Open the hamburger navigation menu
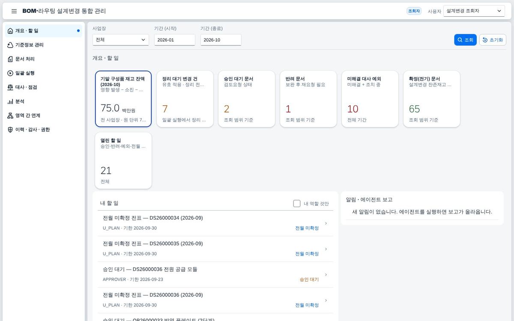The width and height of the screenshot is (514, 321). tap(14, 11)
